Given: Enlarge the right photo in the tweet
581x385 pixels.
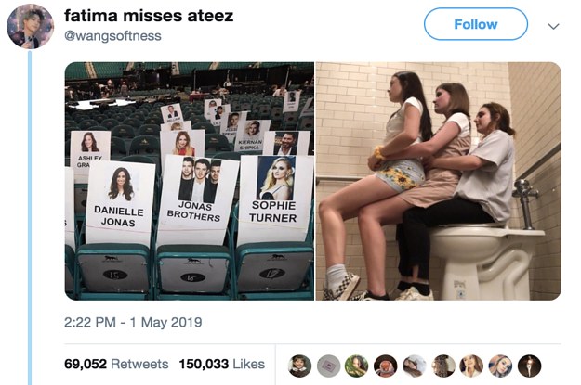Looking at the screenshot, I should pyautogui.click(x=438, y=181).
